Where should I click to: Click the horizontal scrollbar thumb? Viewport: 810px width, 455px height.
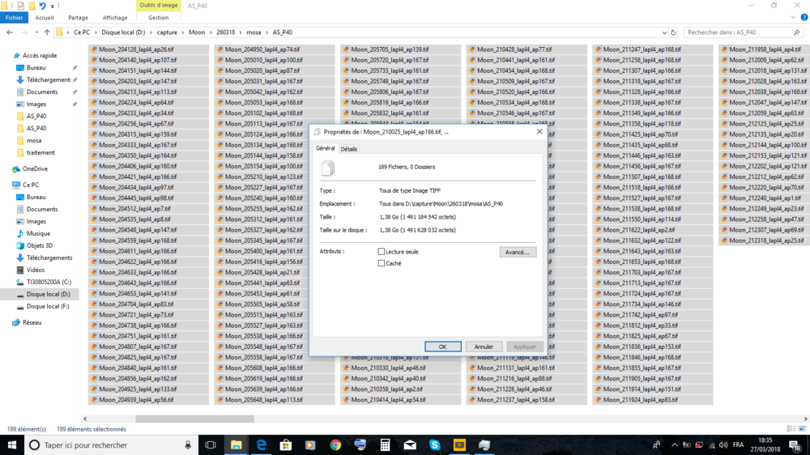click(x=194, y=419)
